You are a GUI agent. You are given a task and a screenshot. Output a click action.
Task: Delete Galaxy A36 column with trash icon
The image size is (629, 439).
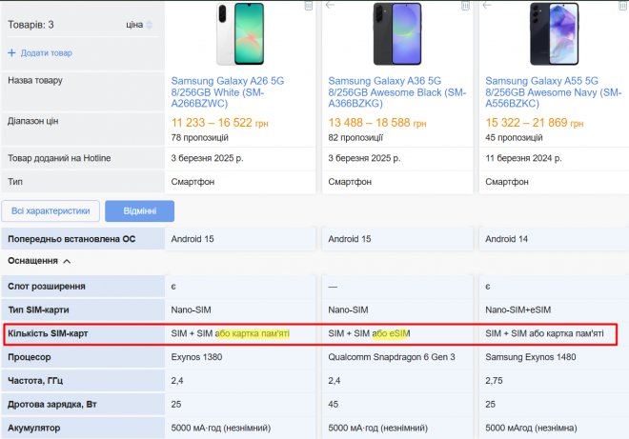464,6
